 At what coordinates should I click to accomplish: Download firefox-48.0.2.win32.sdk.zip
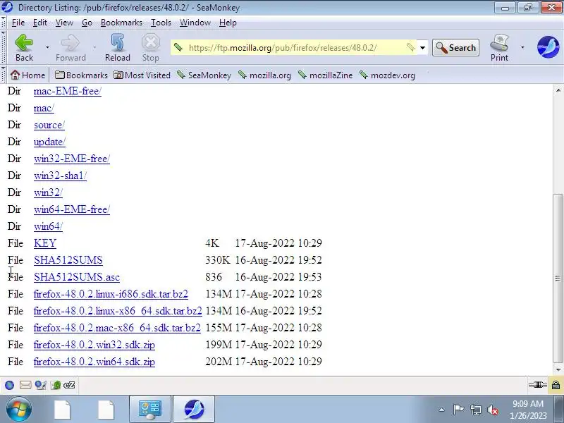[94, 345]
